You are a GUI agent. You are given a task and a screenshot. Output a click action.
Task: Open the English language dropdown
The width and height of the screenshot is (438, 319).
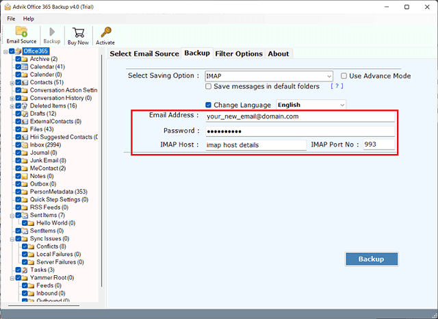tap(311, 105)
